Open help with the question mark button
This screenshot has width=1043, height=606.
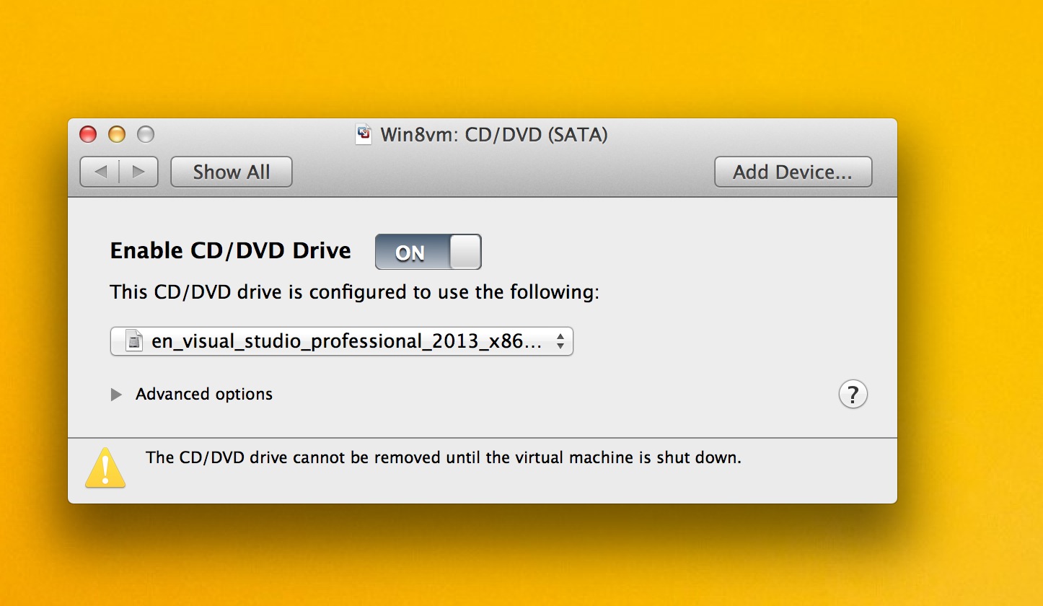click(x=853, y=395)
